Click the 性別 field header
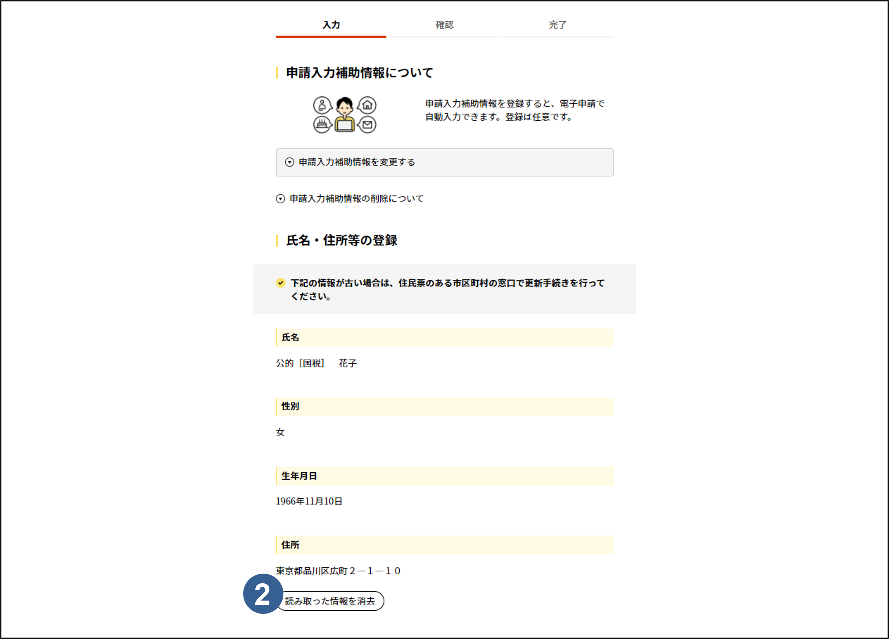The height and width of the screenshot is (639, 889). 445,407
